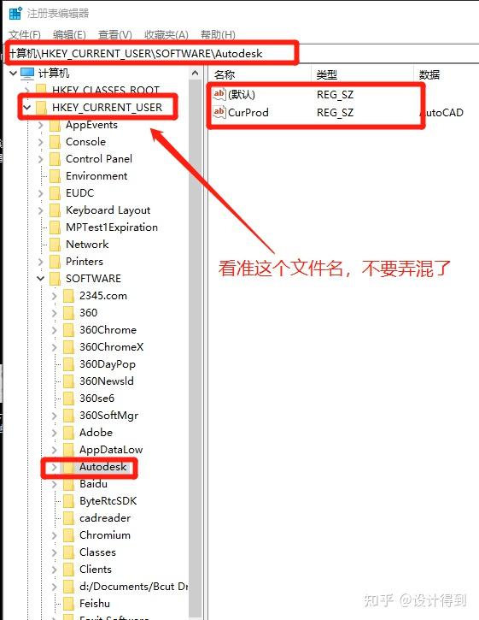Click the Network folder icon
The height and width of the screenshot is (620, 479).
(55, 245)
